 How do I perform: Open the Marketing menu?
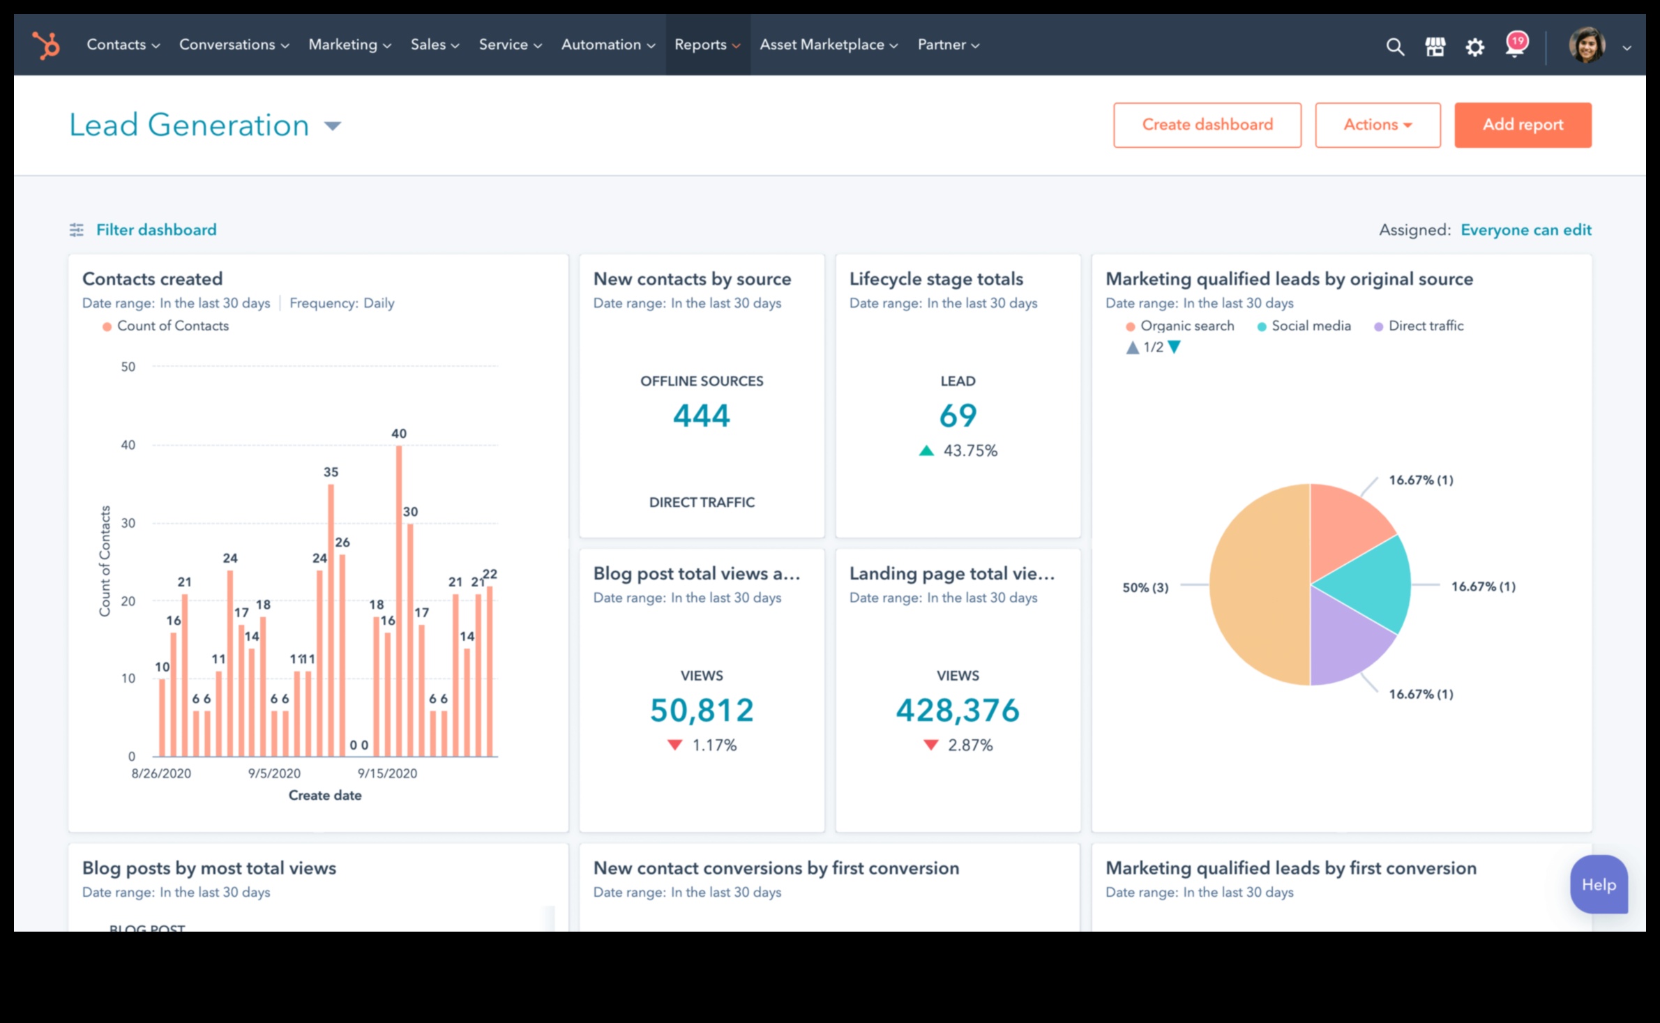[343, 44]
